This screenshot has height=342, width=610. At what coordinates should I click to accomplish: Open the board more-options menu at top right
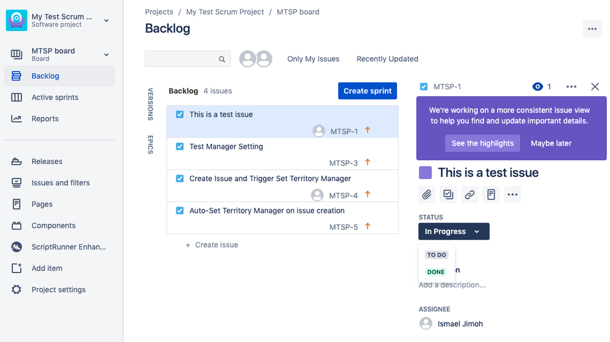coord(592,29)
